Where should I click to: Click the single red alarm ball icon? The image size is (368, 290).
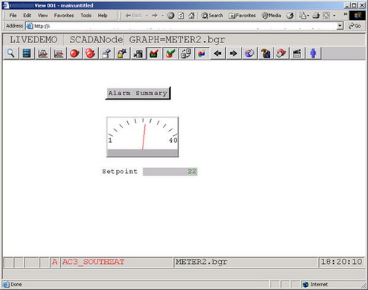click(74, 54)
